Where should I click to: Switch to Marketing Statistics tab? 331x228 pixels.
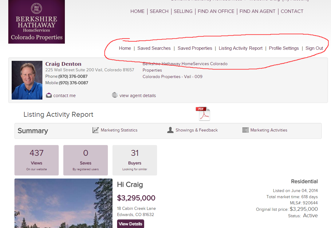click(119, 130)
